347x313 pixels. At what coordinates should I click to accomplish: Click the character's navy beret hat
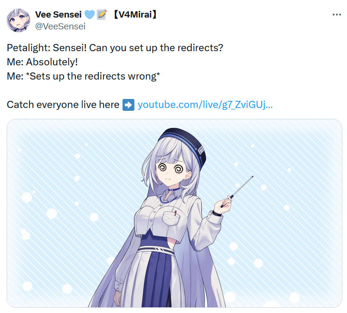click(184, 143)
